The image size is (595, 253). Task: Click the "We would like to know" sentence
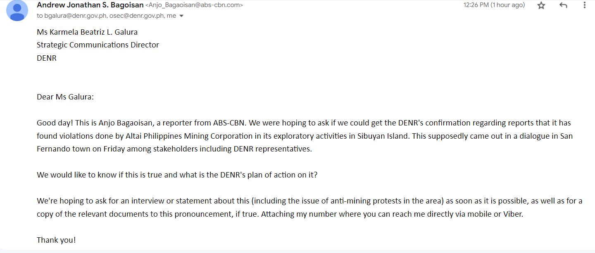click(x=177, y=175)
